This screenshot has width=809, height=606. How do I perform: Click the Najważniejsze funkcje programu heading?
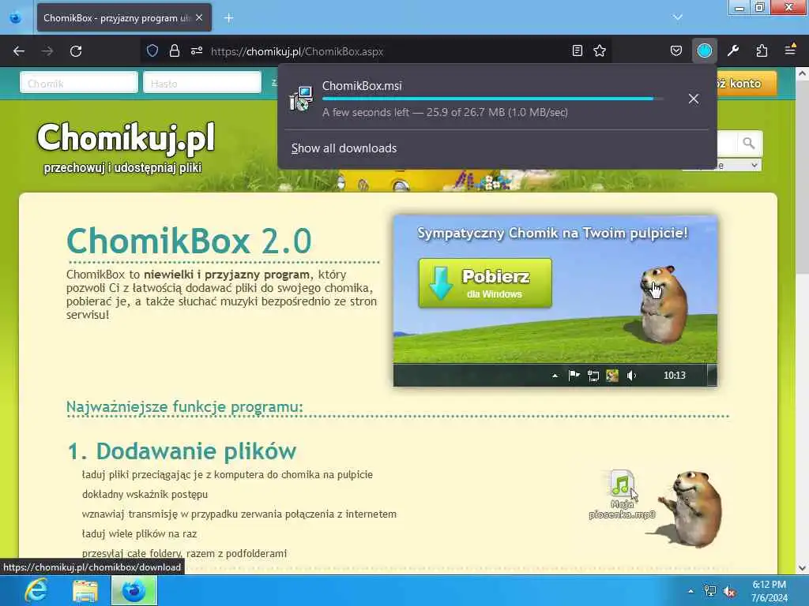point(185,406)
